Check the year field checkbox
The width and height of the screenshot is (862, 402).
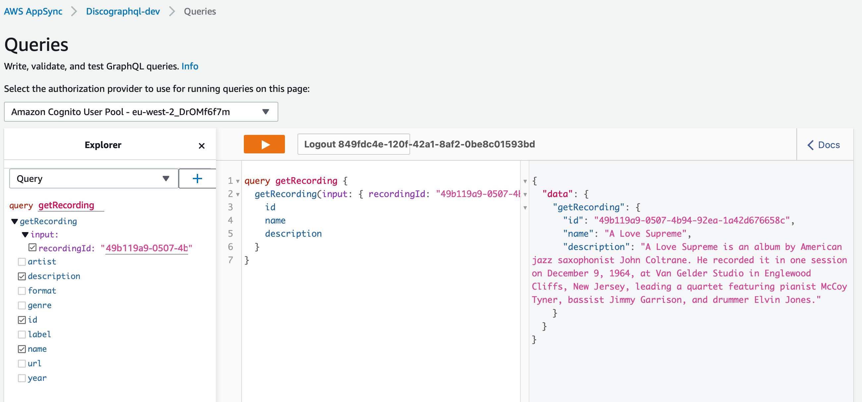point(22,378)
